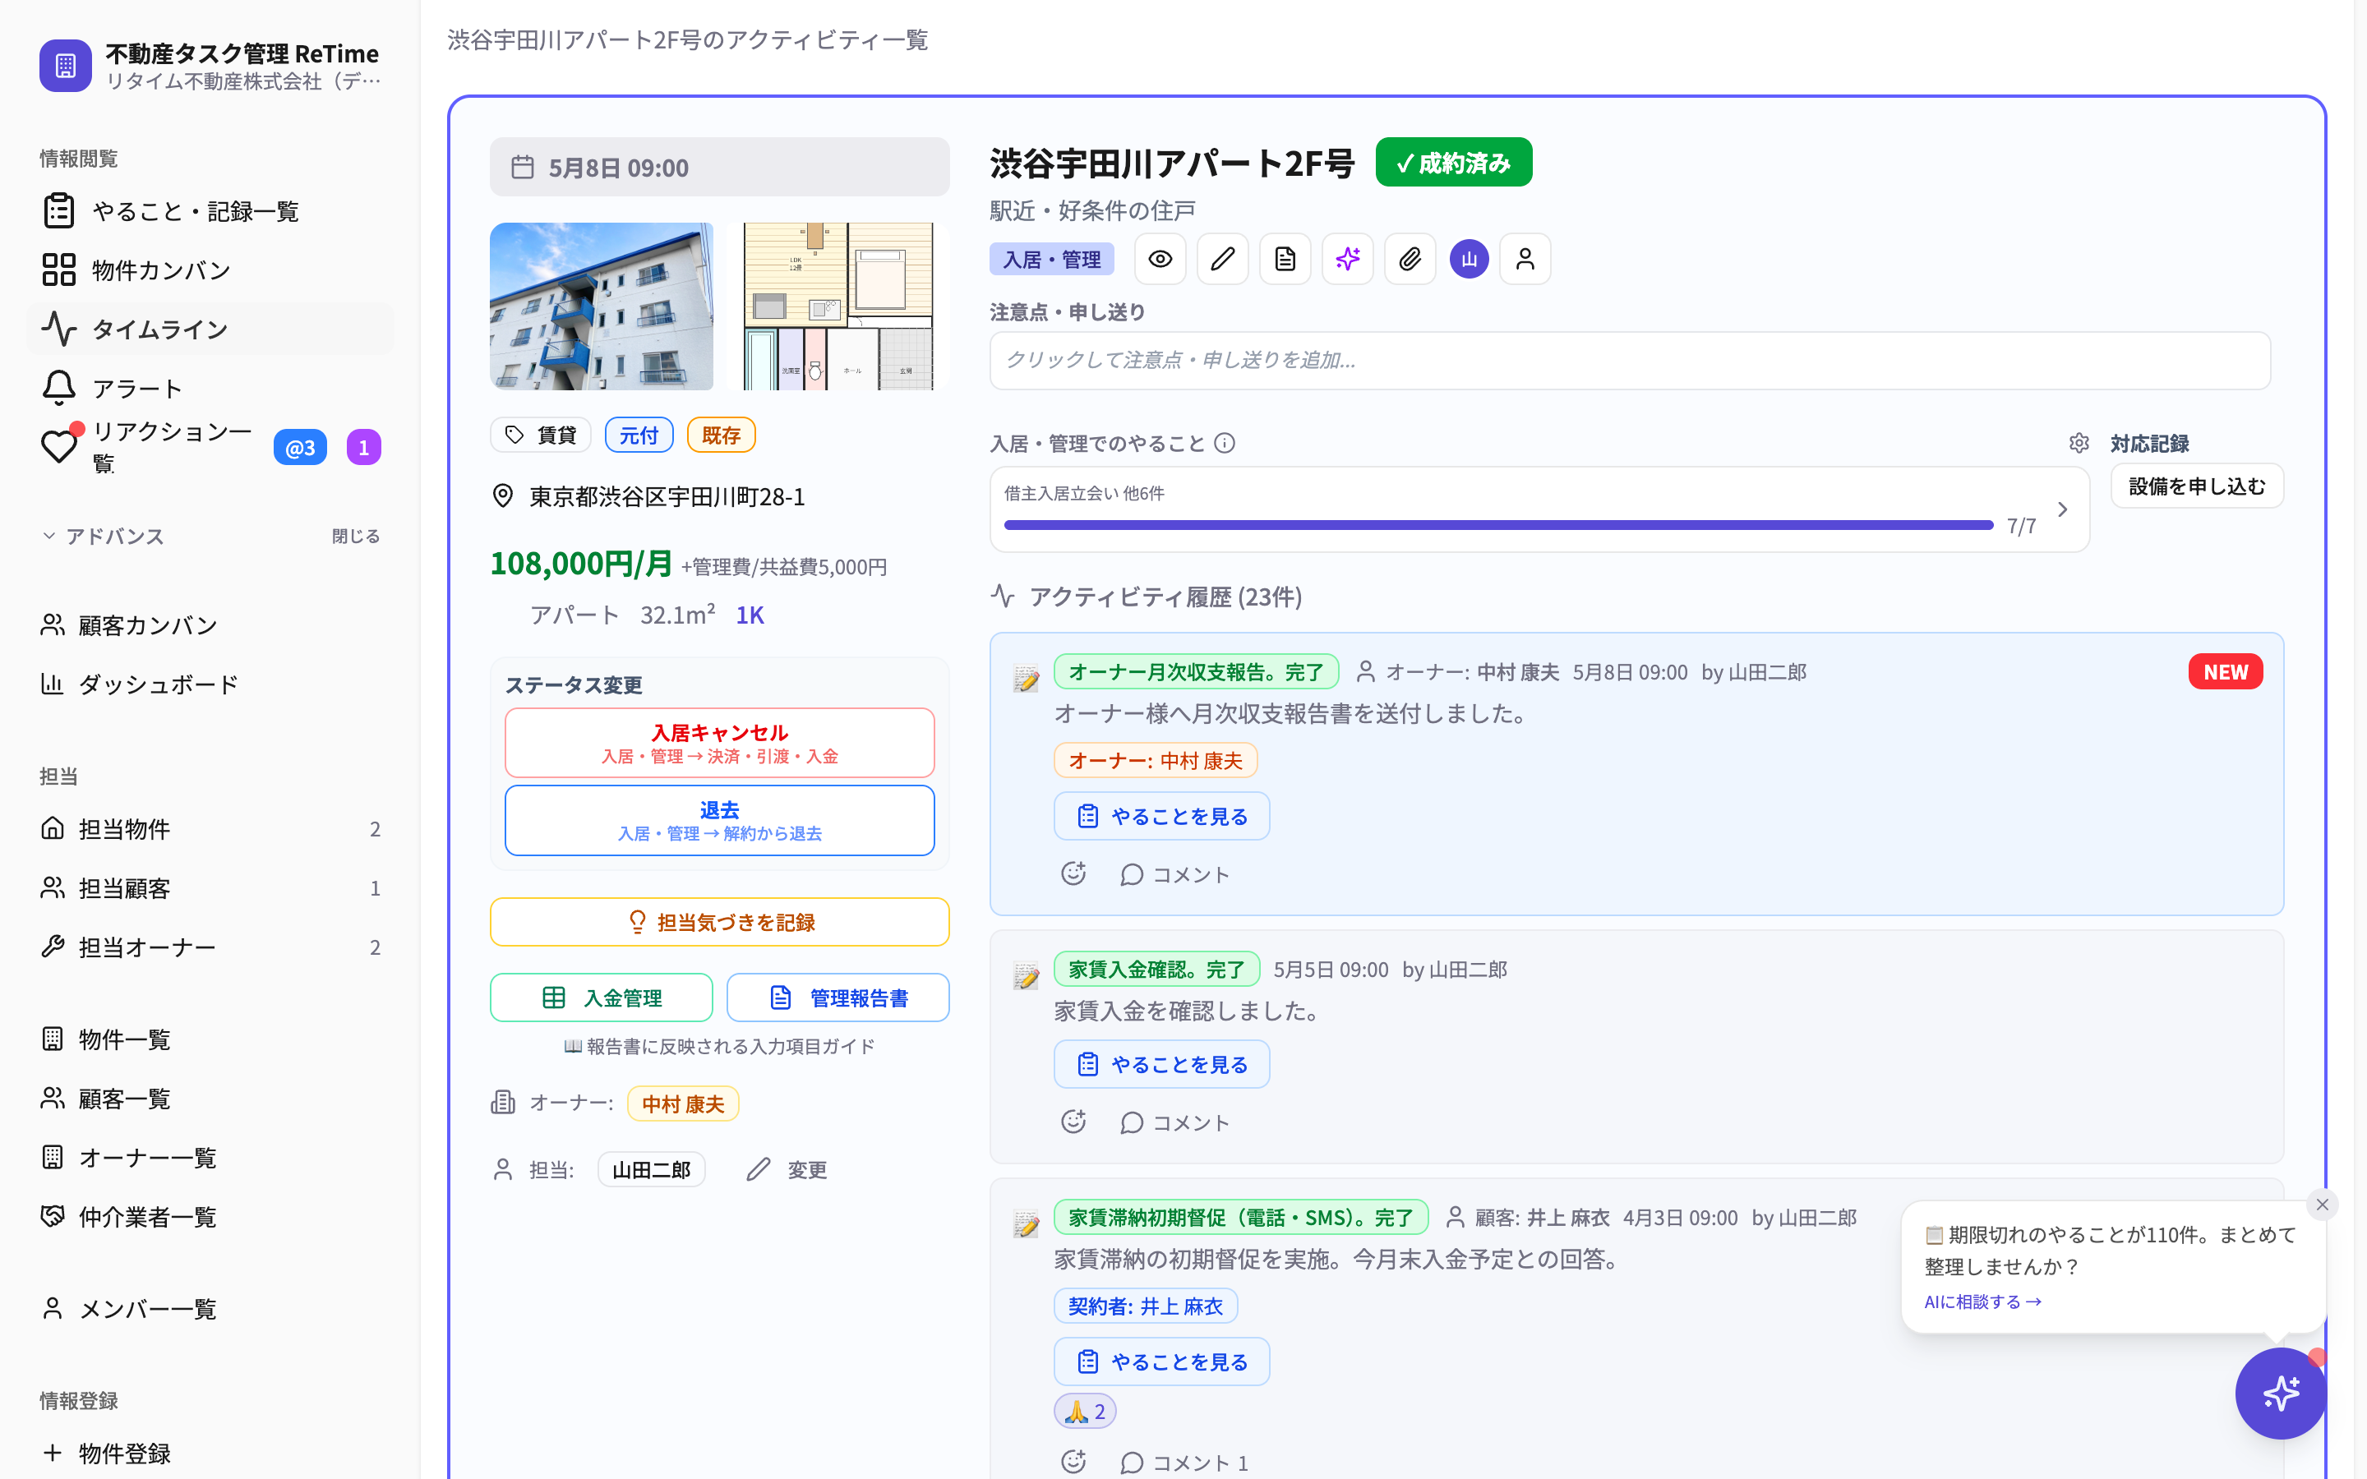Open 報告書に反映される入力項目ガイド link
Screen dimensions: 2367x1479
click(x=720, y=1047)
